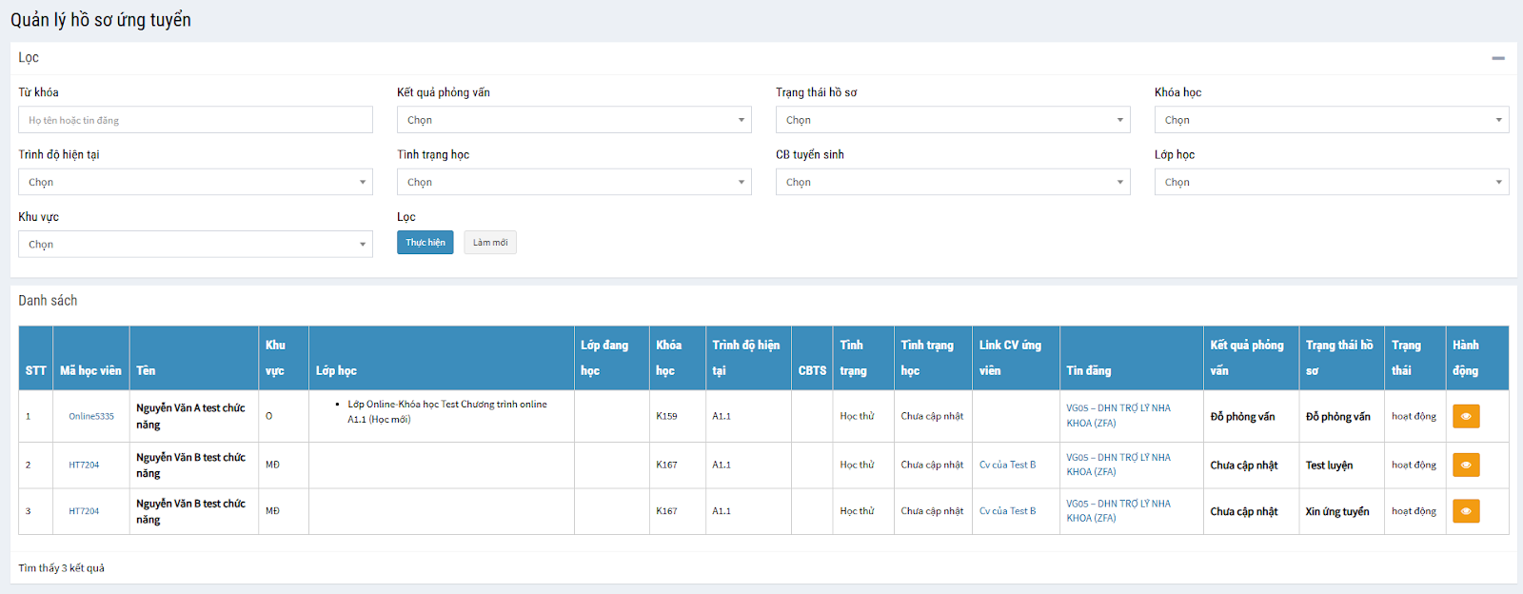1523x594 pixels.
Task: Expand the Lớp học dropdown
Action: pos(1331,182)
